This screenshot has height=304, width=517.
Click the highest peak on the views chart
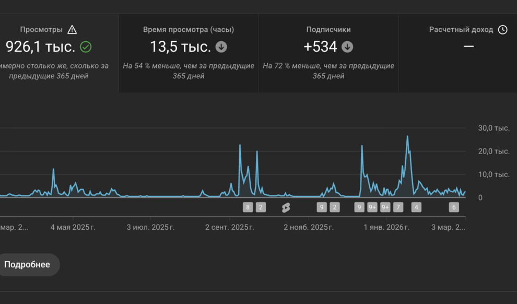coord(407,136)
